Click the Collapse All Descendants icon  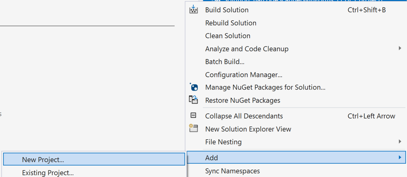pos(193,116)
